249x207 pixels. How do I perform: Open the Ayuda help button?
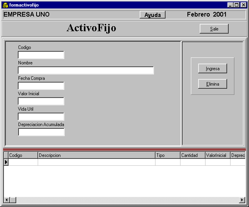[x=152, y=15]
